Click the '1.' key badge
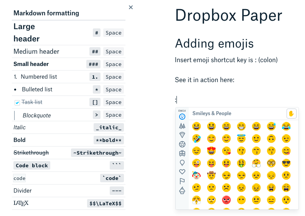 [x=95, y=77]
